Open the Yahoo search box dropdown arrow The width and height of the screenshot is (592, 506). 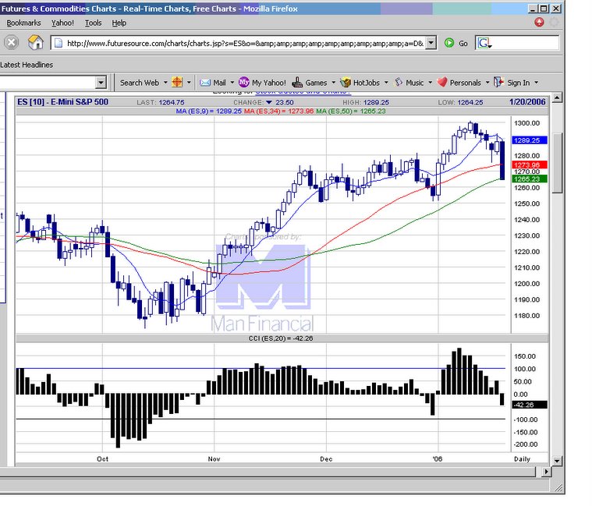tap(101, 83)
